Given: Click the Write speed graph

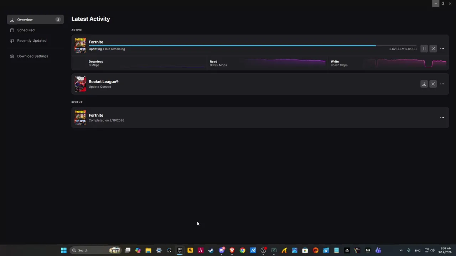Looking at the screenshot, I should pos(405,63).
